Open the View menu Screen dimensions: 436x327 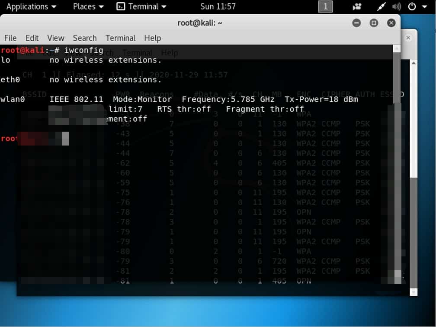pos(55,38)
